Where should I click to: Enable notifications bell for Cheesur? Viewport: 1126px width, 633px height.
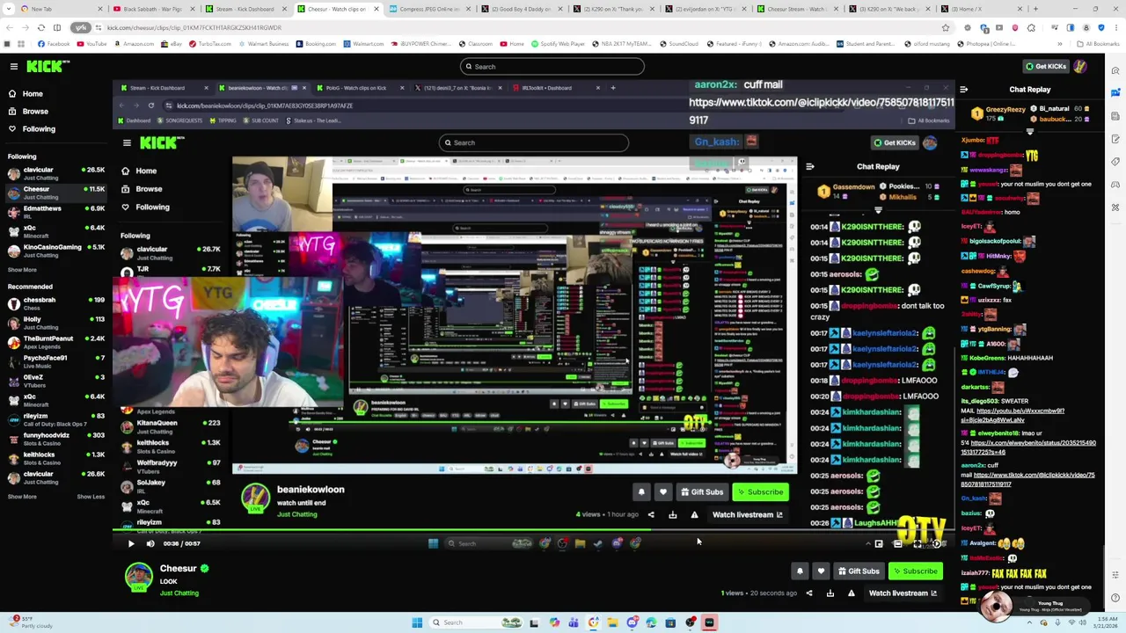pyautogui.click(x=800, y=571)
